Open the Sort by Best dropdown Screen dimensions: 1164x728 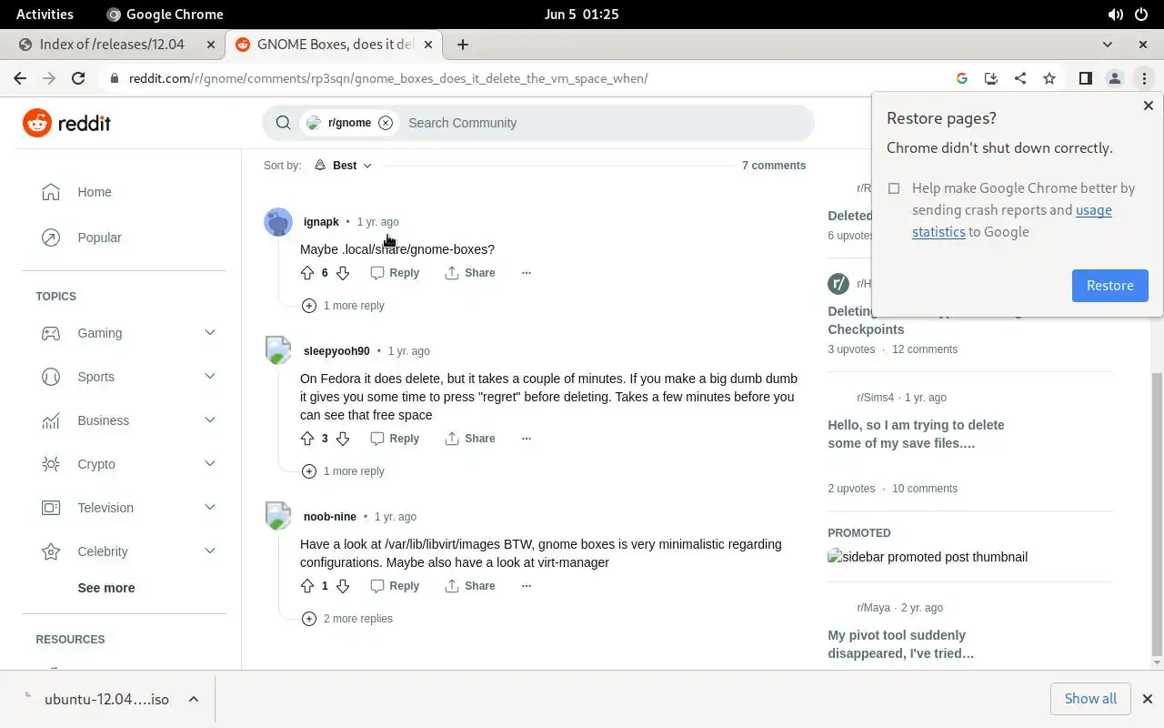(x=343, y=166)
